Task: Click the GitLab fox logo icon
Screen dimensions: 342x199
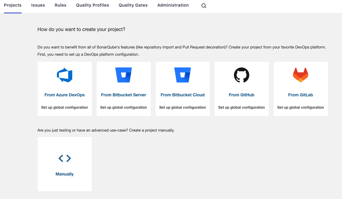Action: (x=300, y=75)
